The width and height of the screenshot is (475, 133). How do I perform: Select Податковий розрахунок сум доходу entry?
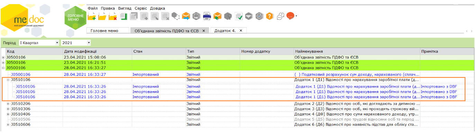tap(357, 74)
